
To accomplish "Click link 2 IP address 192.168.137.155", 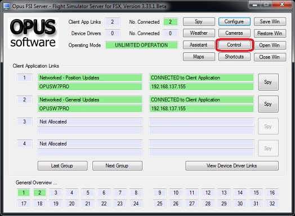I will 202,109.
